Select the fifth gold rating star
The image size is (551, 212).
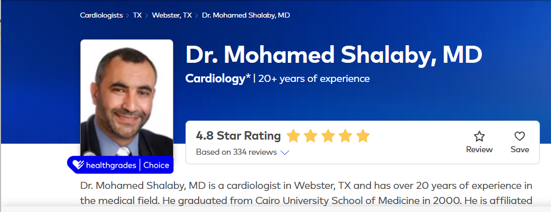pyautogui.click(x=362, y=136)
